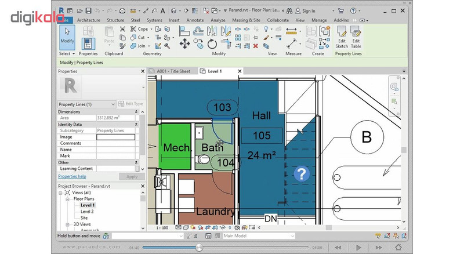464x254 pixels.
Task: Click the Edit Type button
Action: (130, 104)
